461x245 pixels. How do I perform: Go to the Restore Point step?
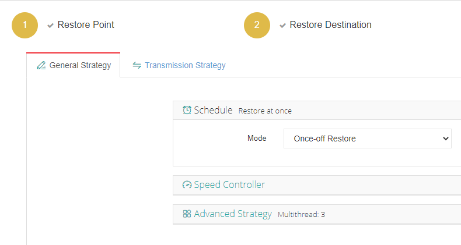86,25
